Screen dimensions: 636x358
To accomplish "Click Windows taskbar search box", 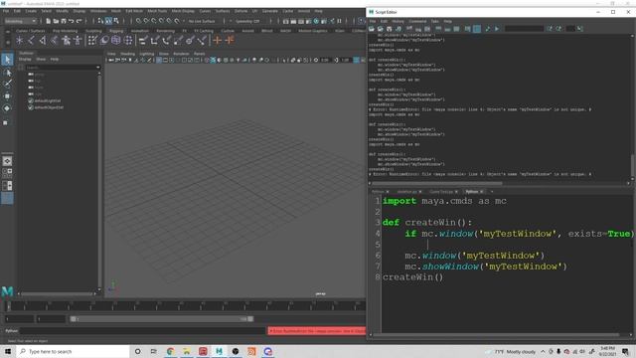I will click(73, 351).
